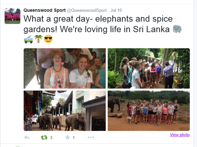Click the trolleybus emoji
The width and height of the screenshot is (197, 147).
pos(29,39)
